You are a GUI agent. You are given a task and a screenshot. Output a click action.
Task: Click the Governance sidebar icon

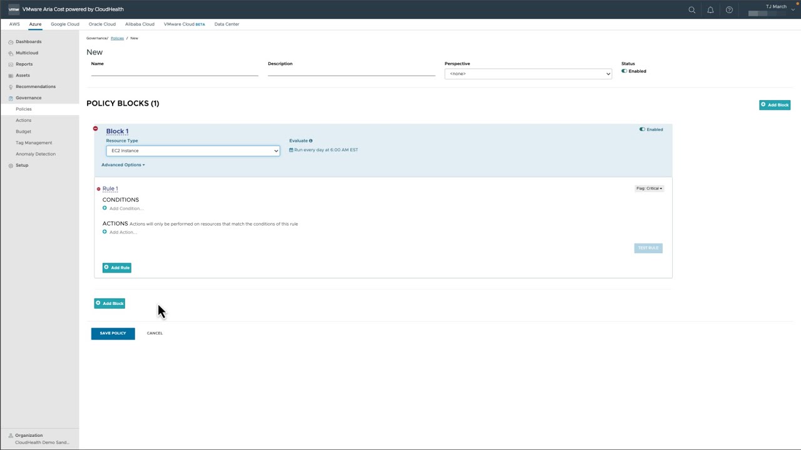click(11, 98)
